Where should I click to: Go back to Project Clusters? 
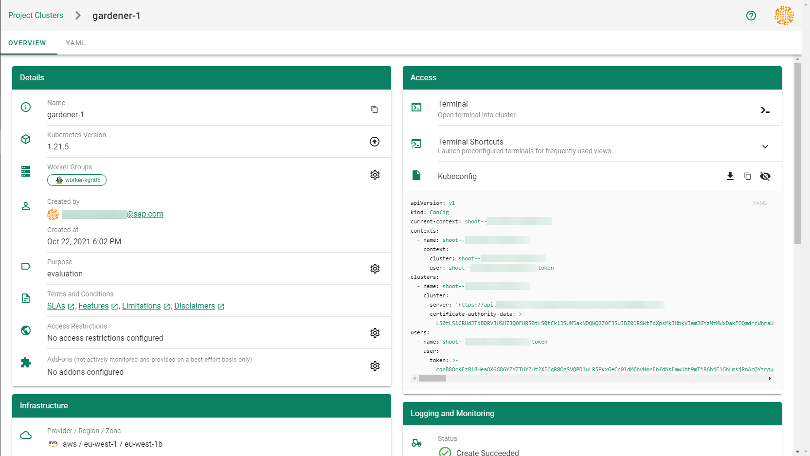pyautogui.click(x=36, y=16)
